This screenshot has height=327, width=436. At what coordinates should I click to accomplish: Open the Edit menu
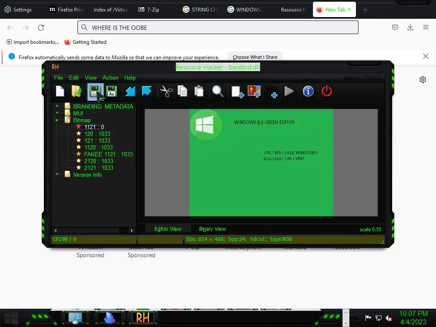point(74,77)
